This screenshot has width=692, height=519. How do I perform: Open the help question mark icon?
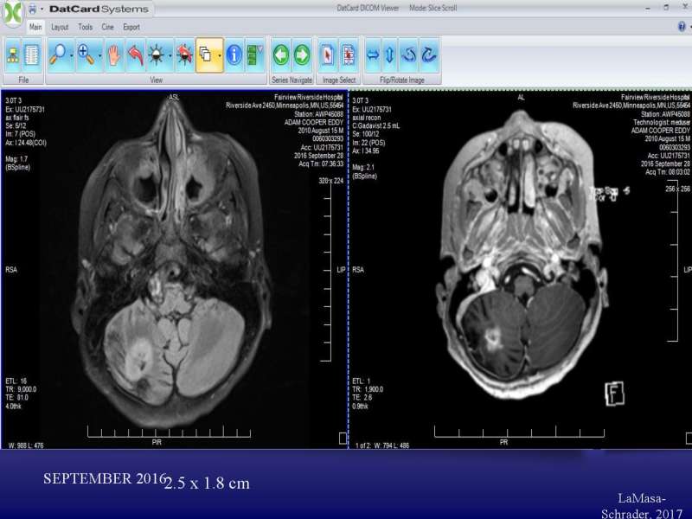[x=682, y=27]
